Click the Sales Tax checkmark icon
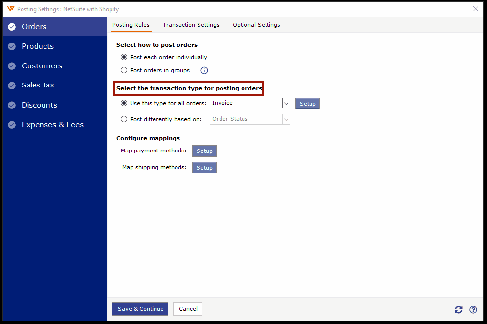The image size is (487, 324). (12, 86)
